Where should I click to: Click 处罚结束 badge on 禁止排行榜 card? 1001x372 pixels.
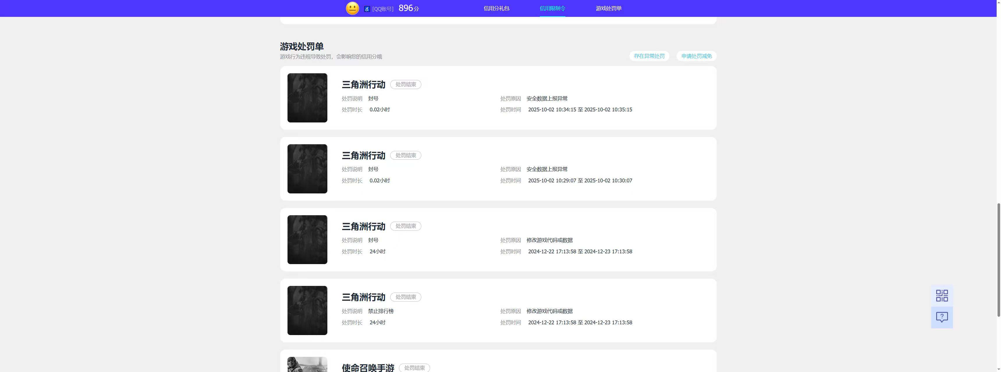[405, 297]
